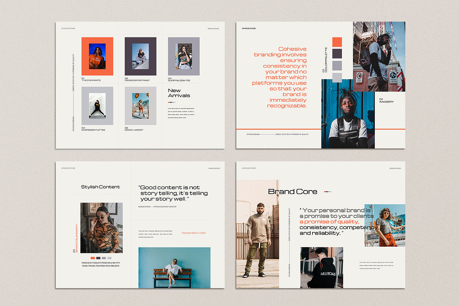Click the orange "Honest Story Teller" text
459x306 pixels.
pyautogui.click(x=194, y=233)
